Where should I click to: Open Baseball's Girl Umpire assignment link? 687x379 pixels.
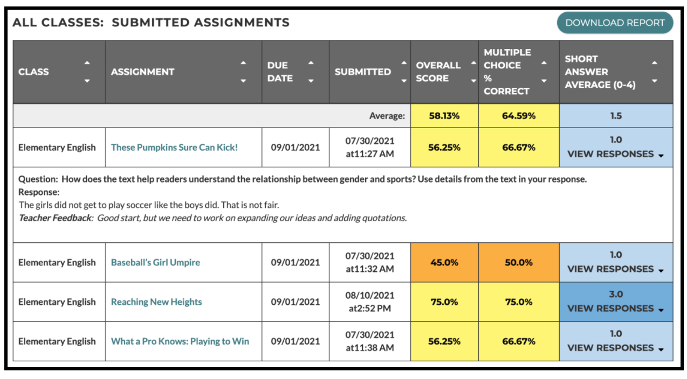pos(155,263)
